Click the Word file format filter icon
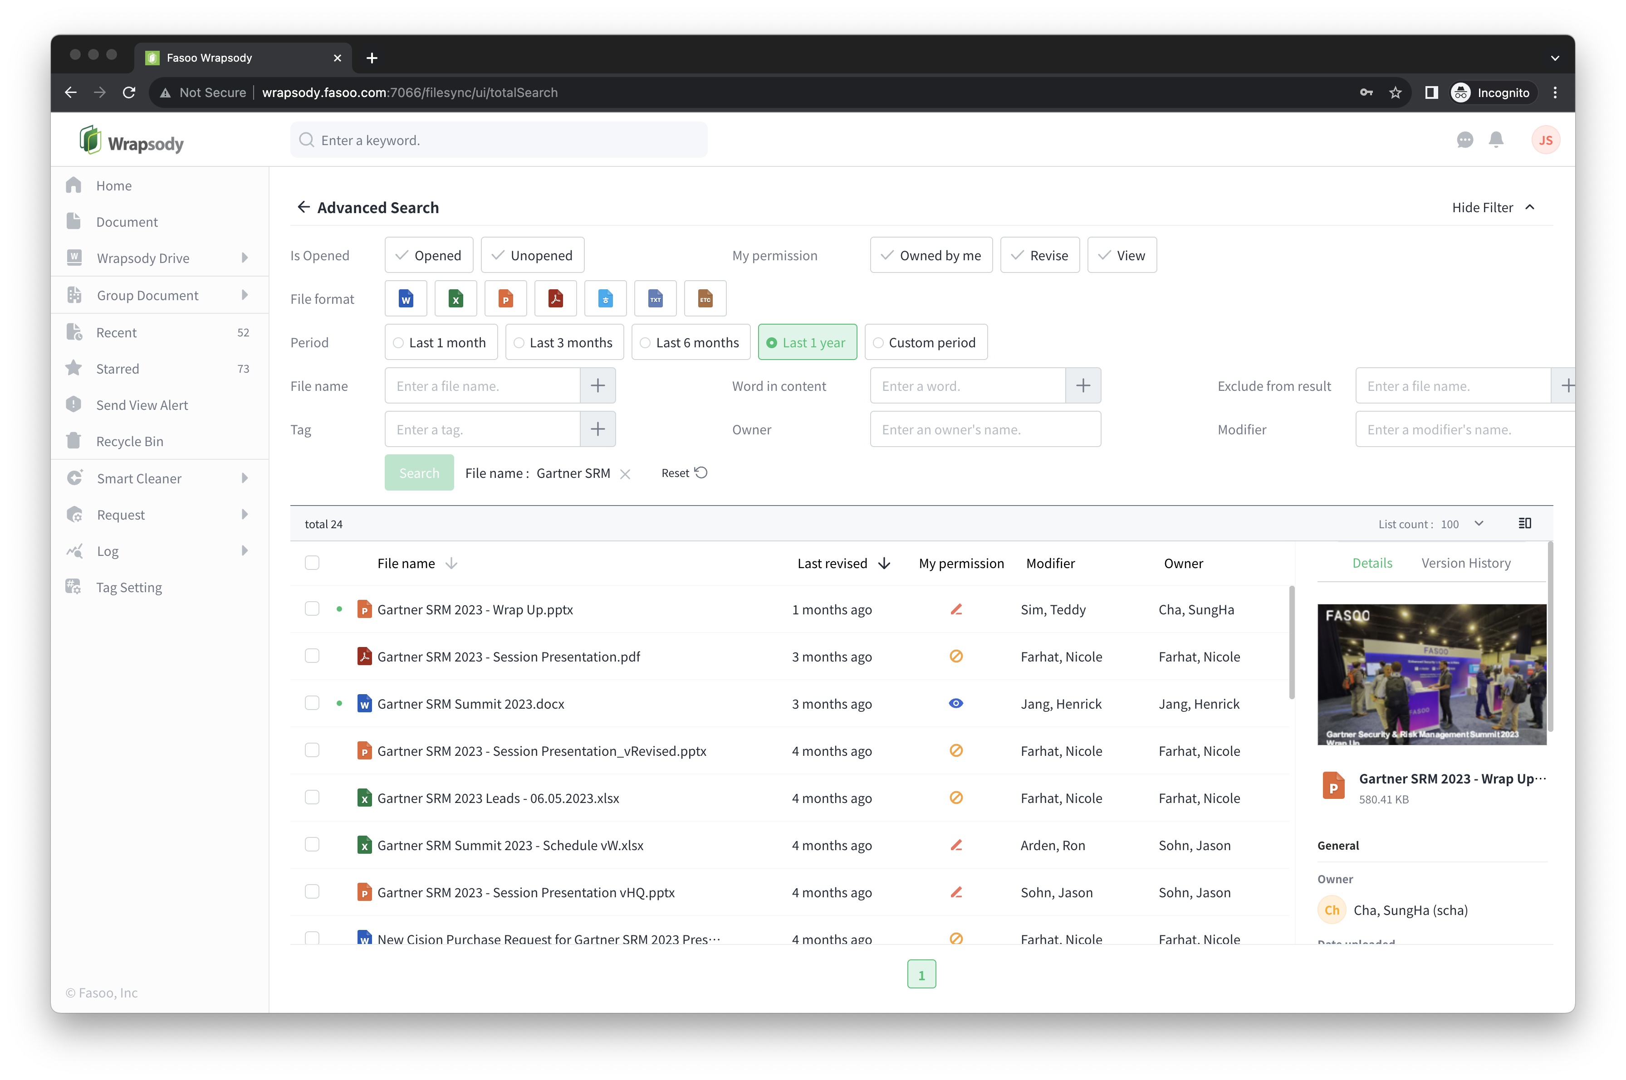Viewport: 1626px width, 1080px height. click(406, 299)
